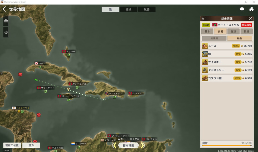The width and height of the screenshot is (258, 152).
Task: Click the サンフアン port label
Action: (x=136, y=93)
